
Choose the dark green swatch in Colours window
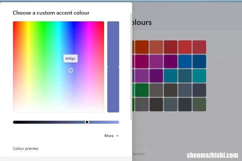[142, 90]
